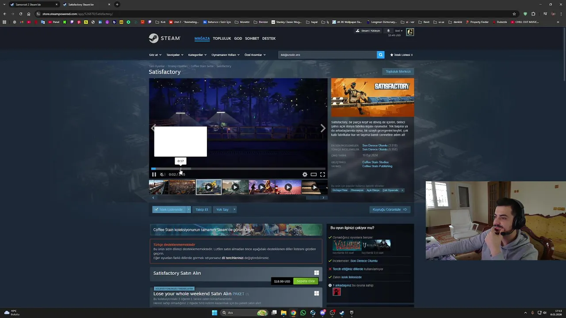Open the GOD profile menu item

(x=238, y=38)
